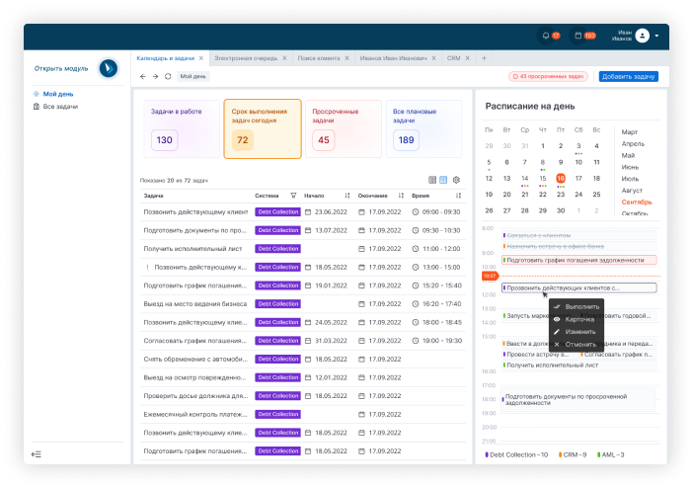Click the 45 просроченных задач badge
The width and height of the screenshot is (693, 488).
(548, 76)
